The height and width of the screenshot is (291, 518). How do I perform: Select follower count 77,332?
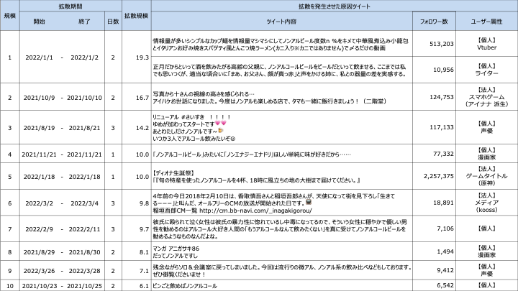(443, 154)
